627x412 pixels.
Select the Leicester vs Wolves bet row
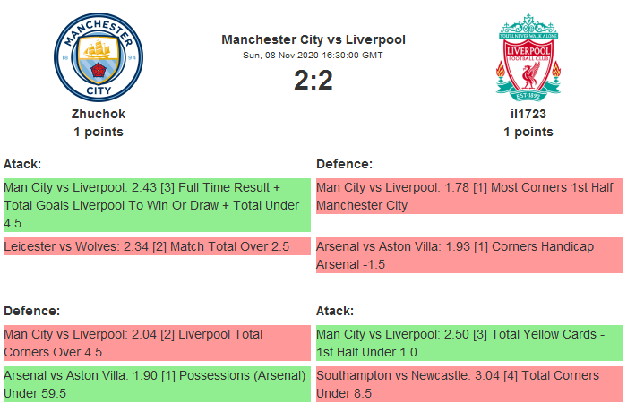(x=157, y=246)
